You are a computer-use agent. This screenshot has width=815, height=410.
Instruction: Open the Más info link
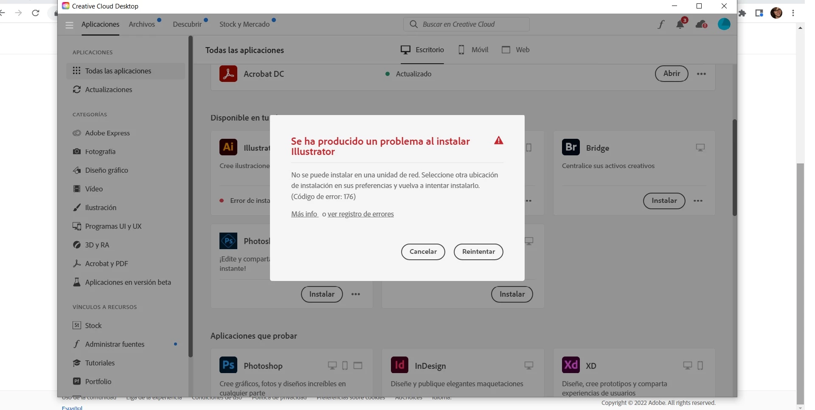304,214
